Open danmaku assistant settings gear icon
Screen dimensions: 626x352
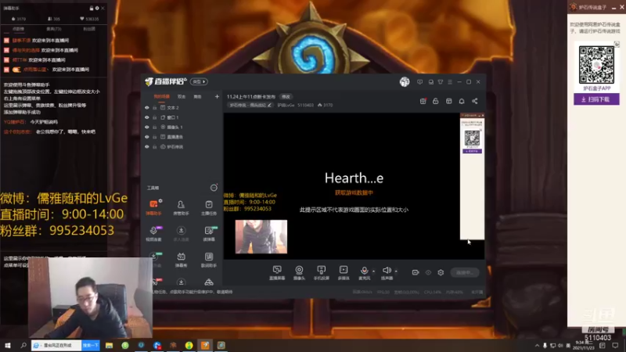coord(97,8)
